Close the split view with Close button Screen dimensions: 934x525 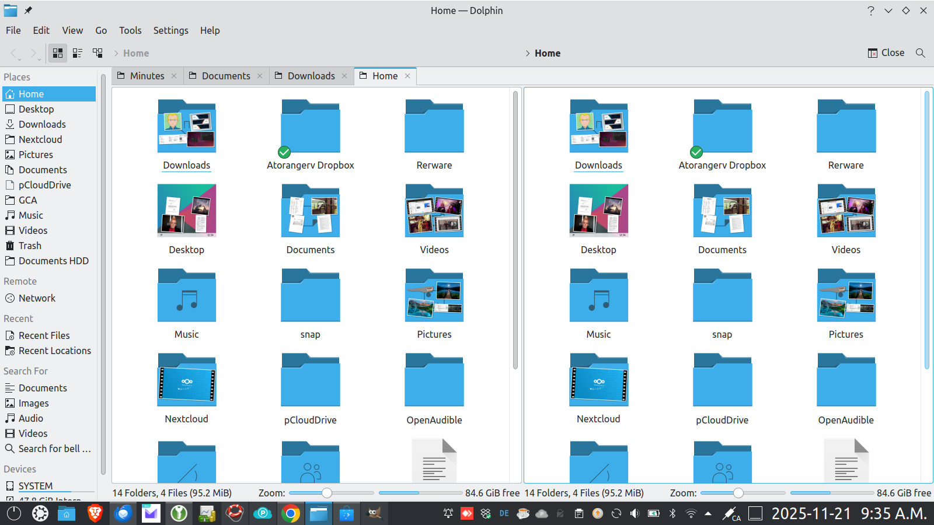click(x=886, y=53)
